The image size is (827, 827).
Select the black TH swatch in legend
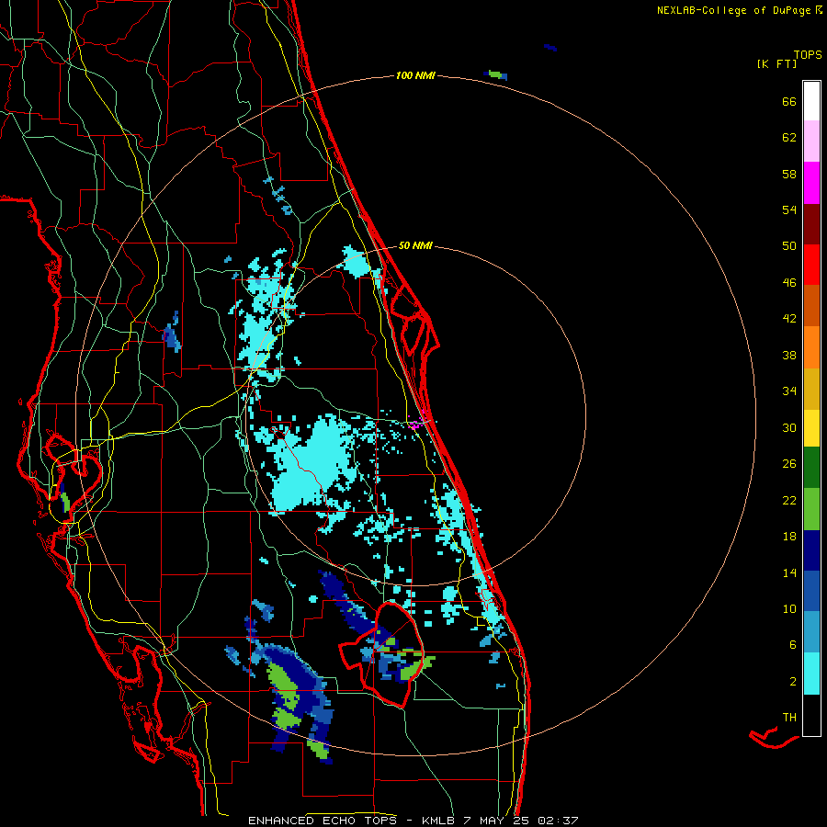811,715
